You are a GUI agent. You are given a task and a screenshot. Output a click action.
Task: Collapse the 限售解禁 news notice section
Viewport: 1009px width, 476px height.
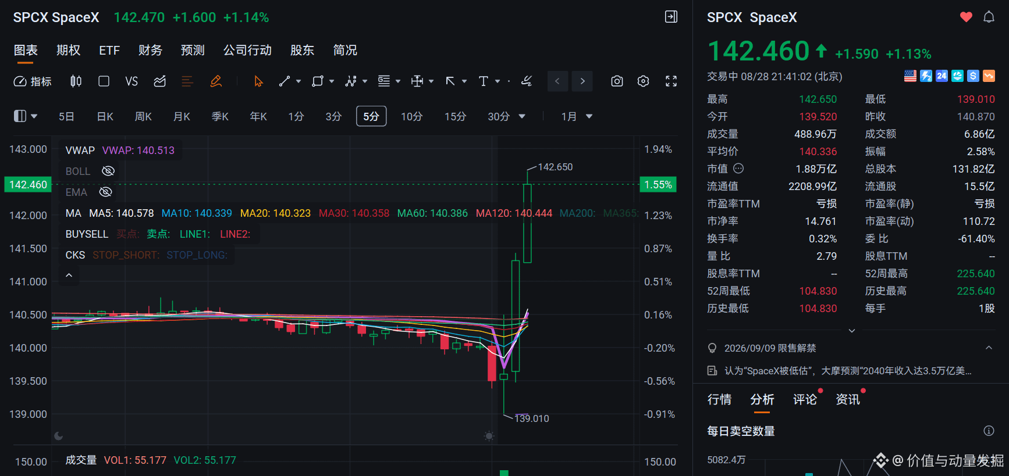tap(989, 348)
